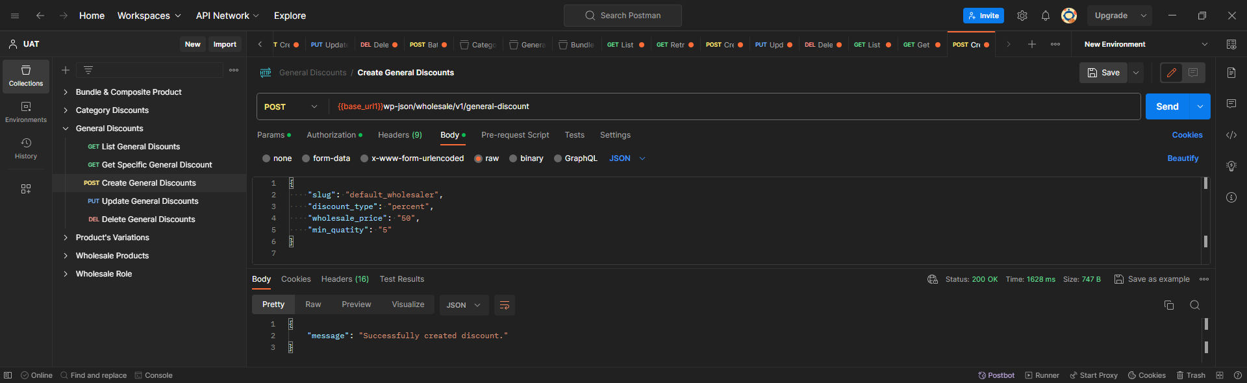The image size is (1247, 383).
Task: Open code snippet icon
Action: click(1231, 135)
